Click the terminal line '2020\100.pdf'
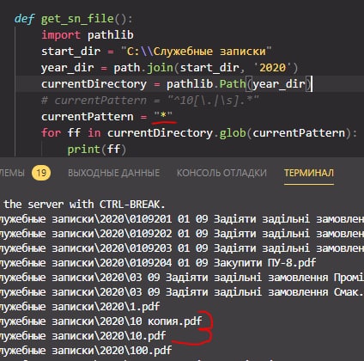The height and width of the screenshot is (361, 364). point(86,351)
